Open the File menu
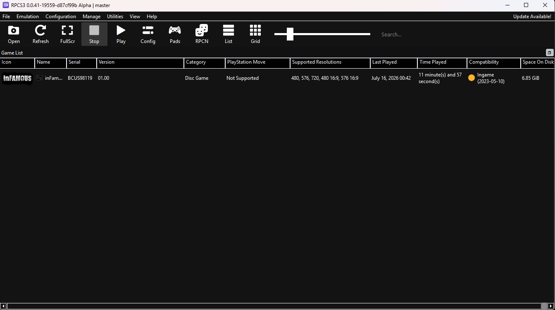Image resolution: width=555 pixels, height=310 pixels. pos(6,17)
